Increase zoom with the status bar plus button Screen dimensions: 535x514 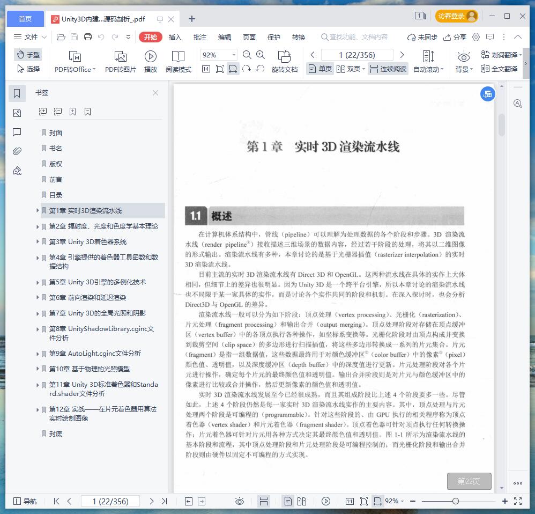pos(505,501)
